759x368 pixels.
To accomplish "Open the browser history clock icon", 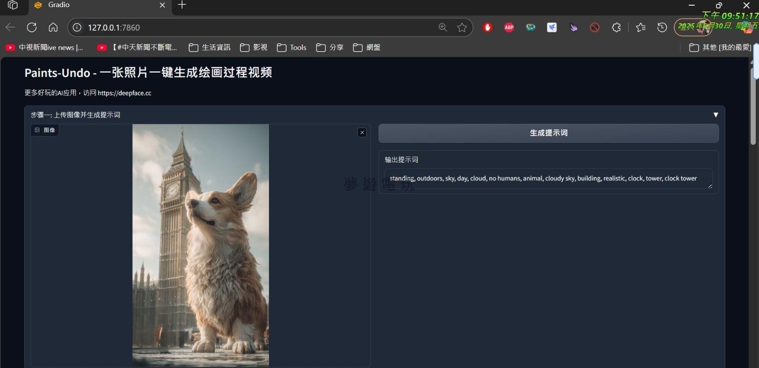I will (x=662, y=28).
